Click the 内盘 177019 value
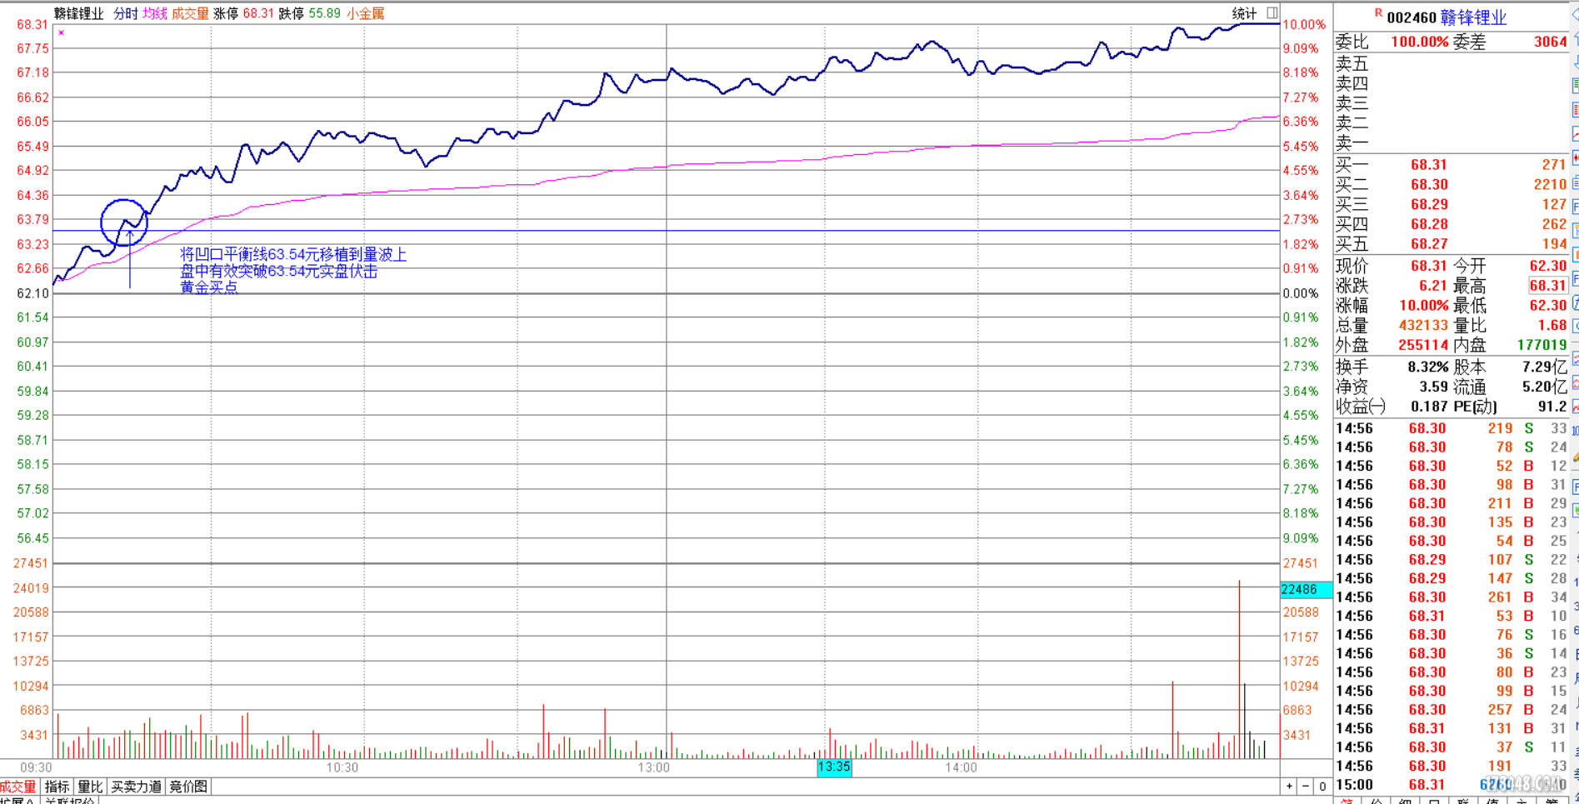1579x804 pixels. click(x=1542, y=345)
